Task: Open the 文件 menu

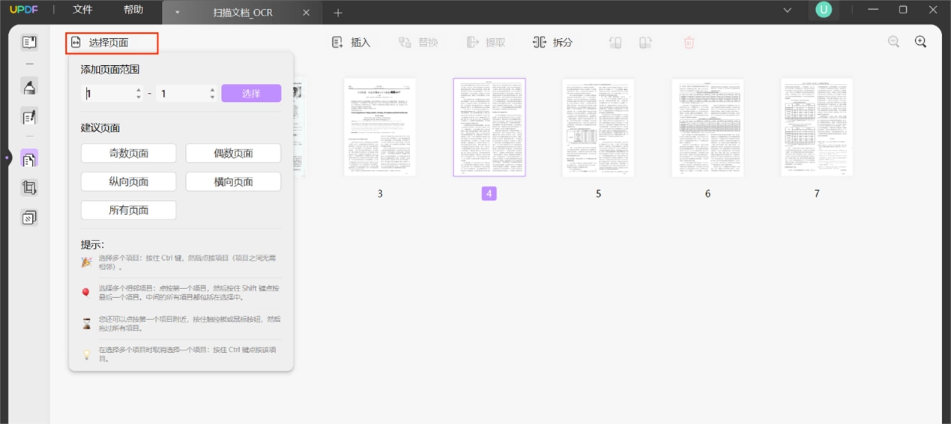Action: click(x=82, y=10)
